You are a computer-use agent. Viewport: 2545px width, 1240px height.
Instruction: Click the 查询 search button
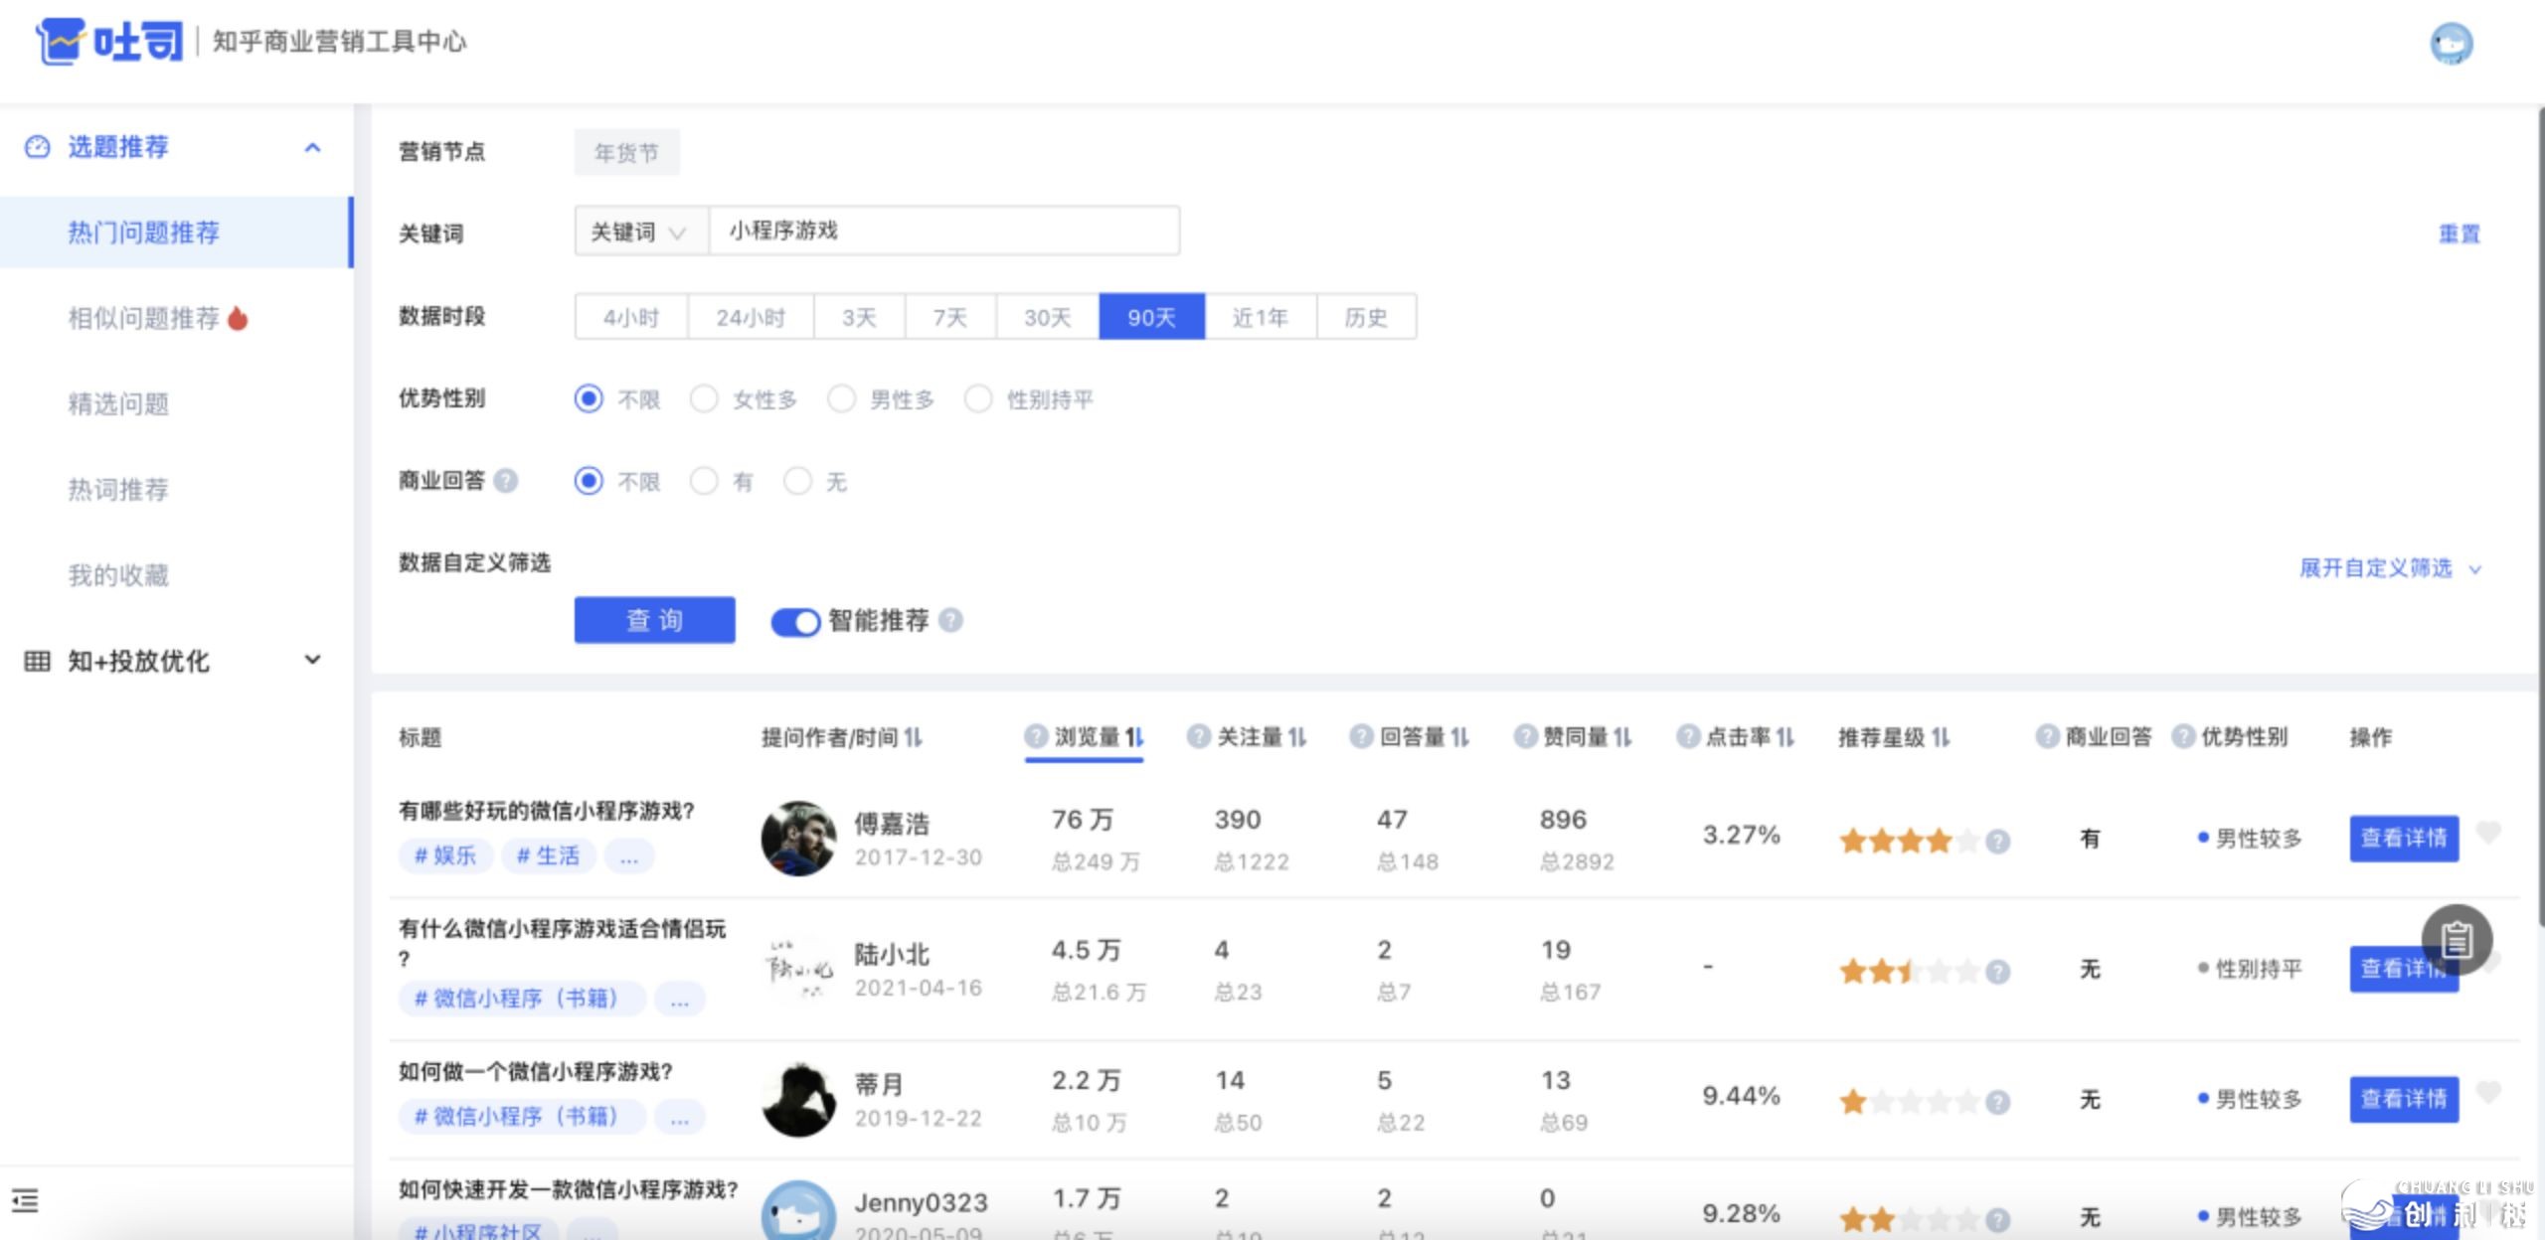[x=654, y=620]
